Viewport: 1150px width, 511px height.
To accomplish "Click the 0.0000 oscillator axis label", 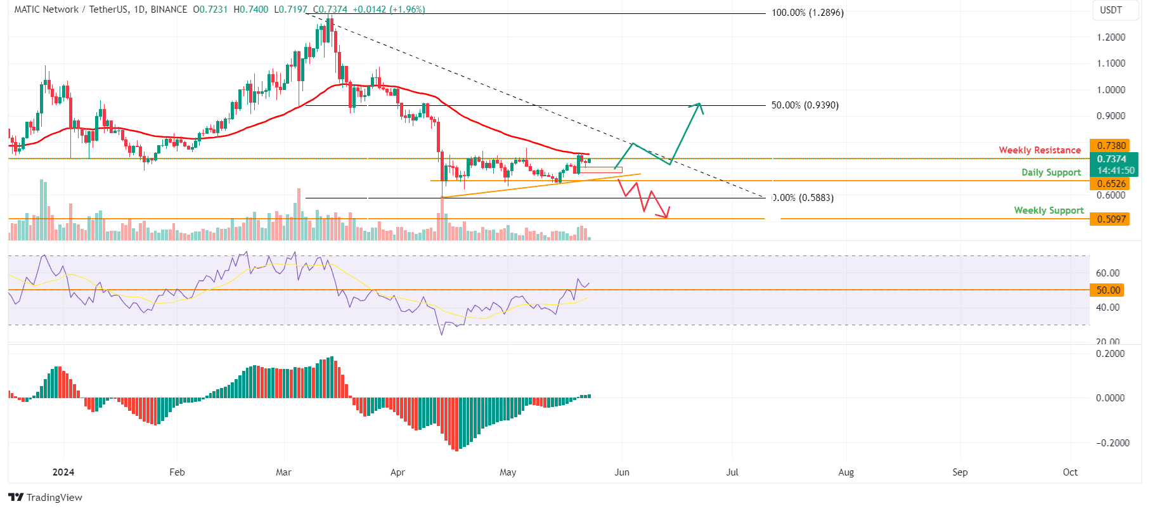I will pos(1111,398).
